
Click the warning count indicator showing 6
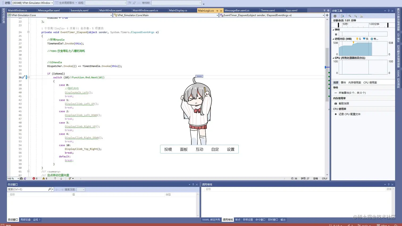(45, 178)
